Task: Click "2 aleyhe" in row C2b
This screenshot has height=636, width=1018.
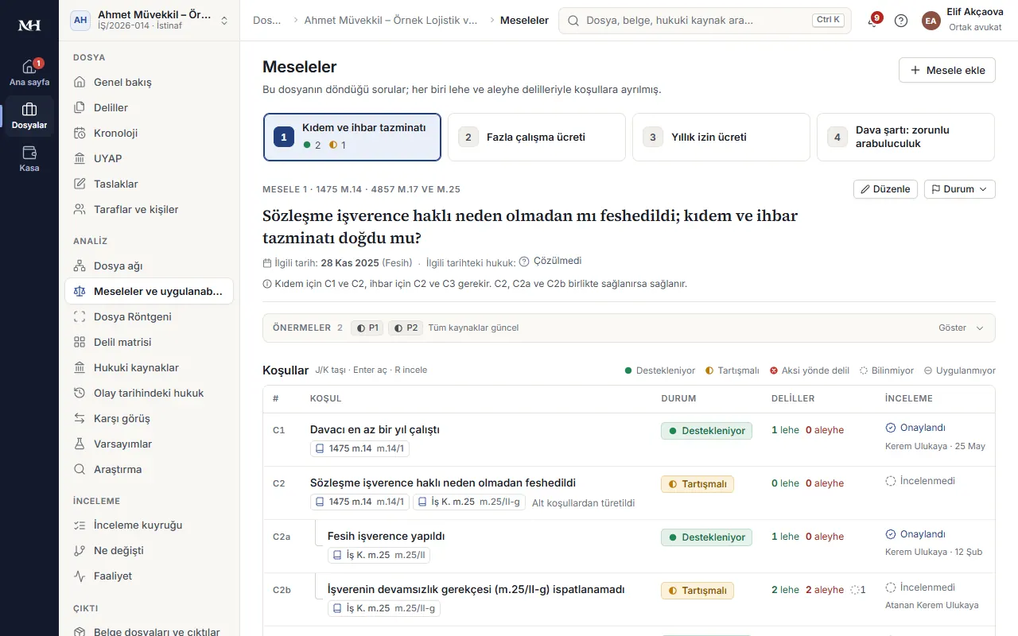Action: [x=825, y=590]
